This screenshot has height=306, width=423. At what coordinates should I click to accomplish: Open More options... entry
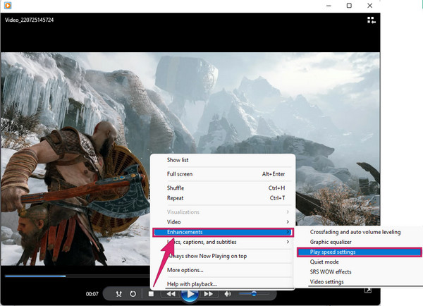click(223, 270)
